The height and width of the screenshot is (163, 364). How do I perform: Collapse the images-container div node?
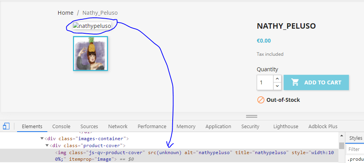coord(42,139)
